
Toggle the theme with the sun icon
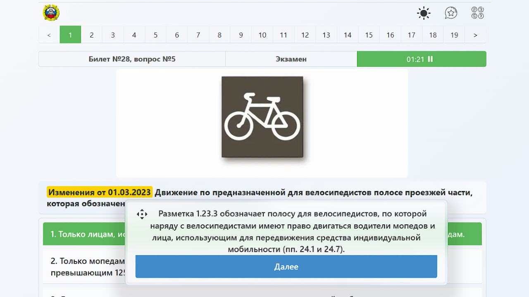[x=423, y=13]
